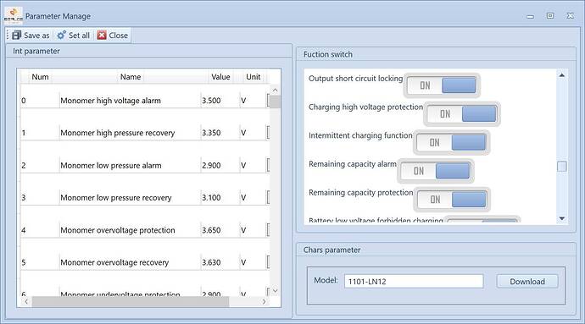This screenshot has height=324, width=585.
Task: Click Fuction switch panel scrollbar thumb
Action: click(562, 166)
